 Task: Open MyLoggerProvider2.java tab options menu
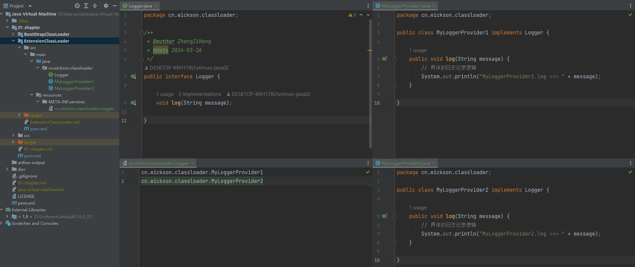click(630, 163)
